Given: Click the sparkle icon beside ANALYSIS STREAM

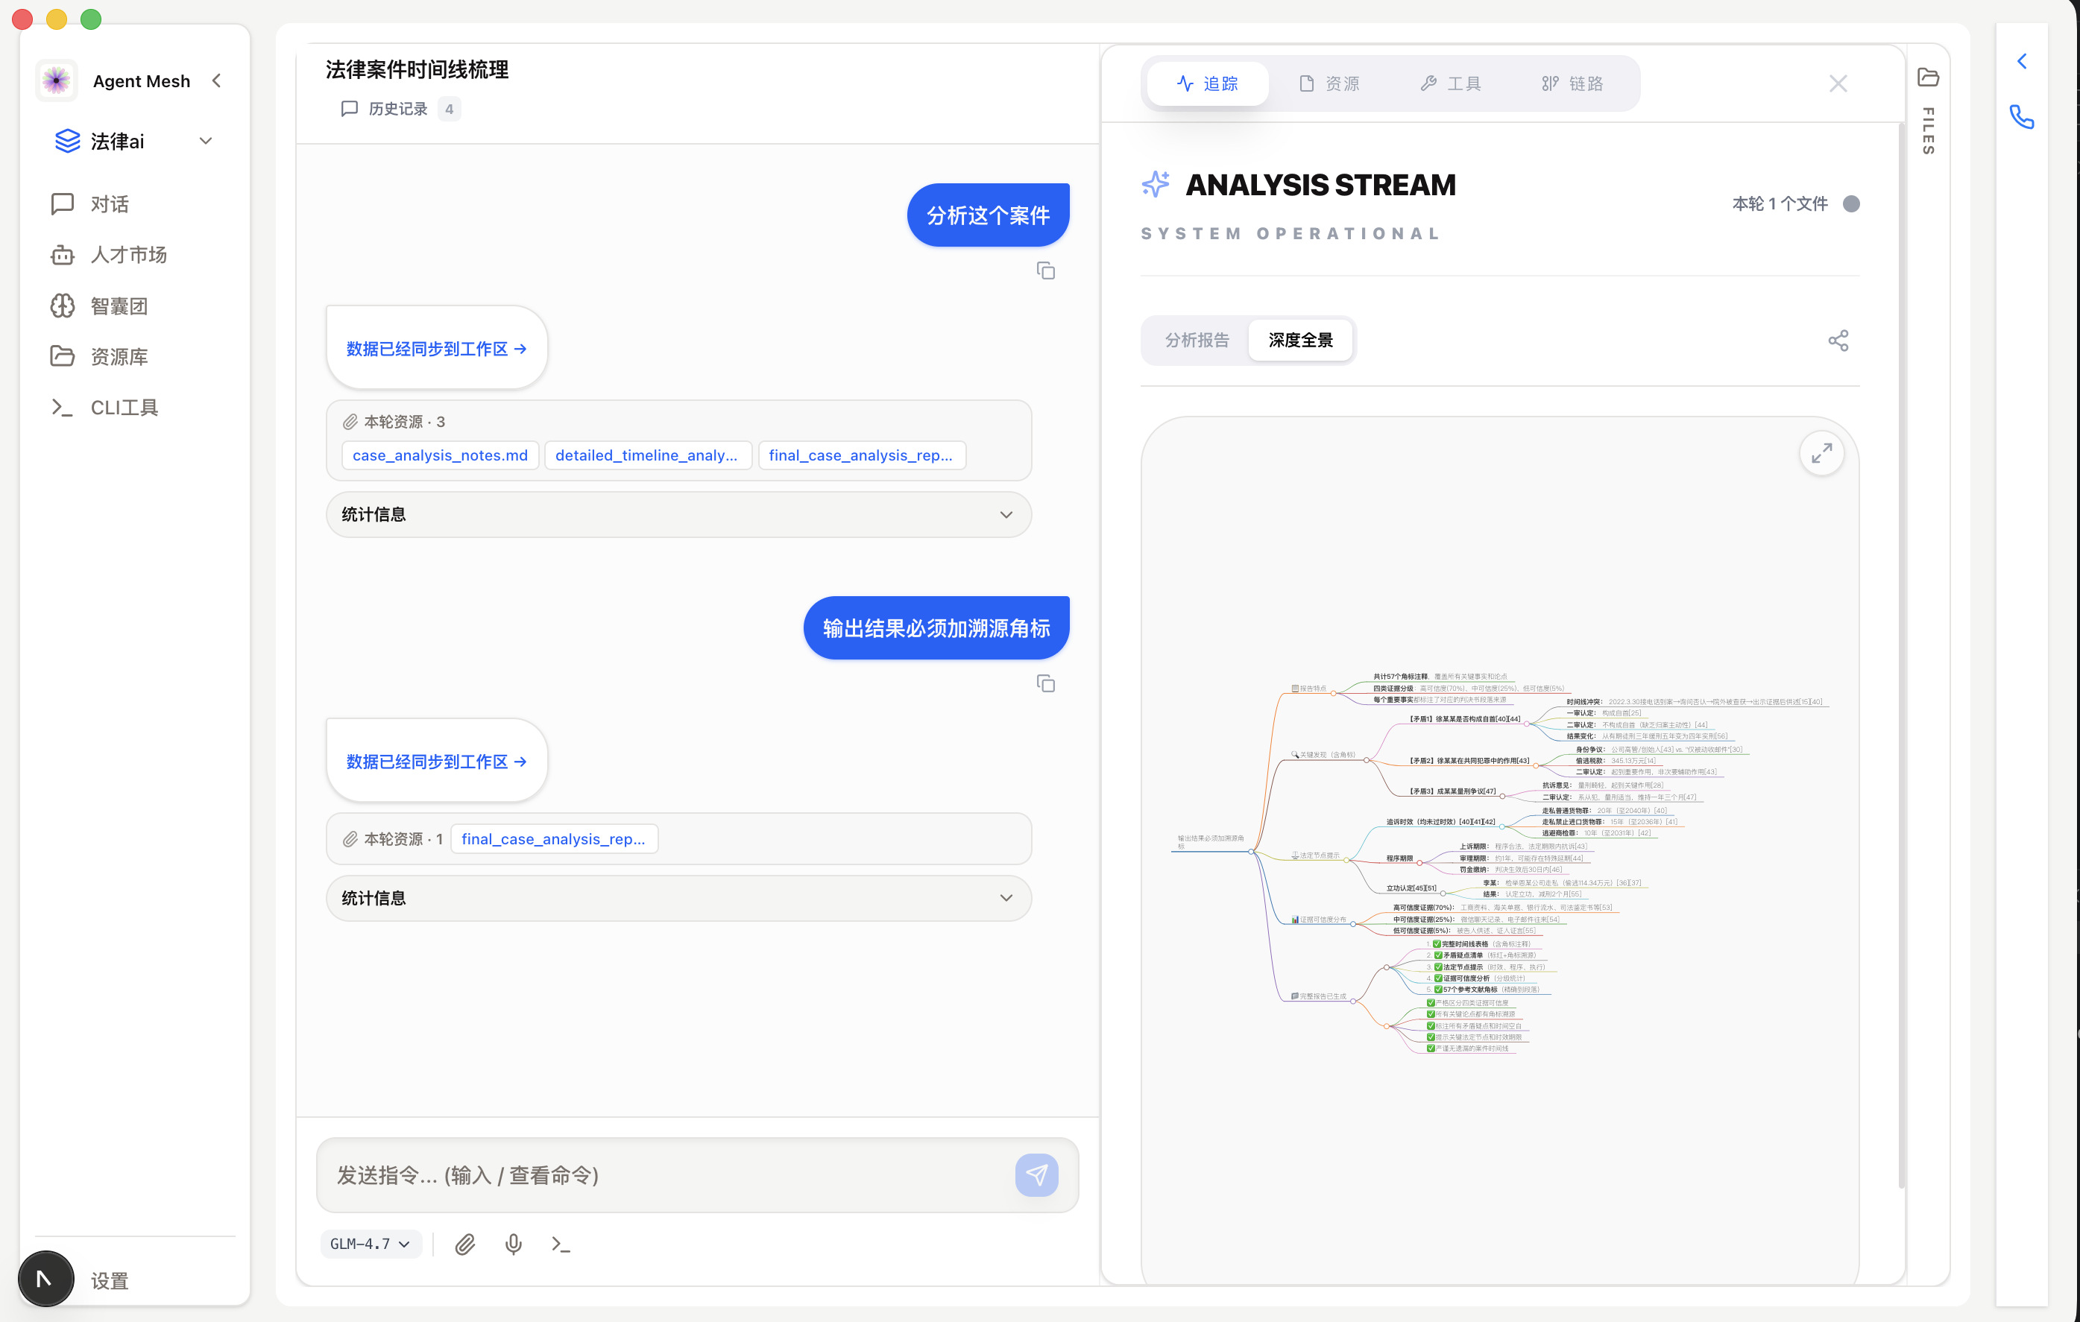Looking at the screenshot, I should (x=1156, y=184).
